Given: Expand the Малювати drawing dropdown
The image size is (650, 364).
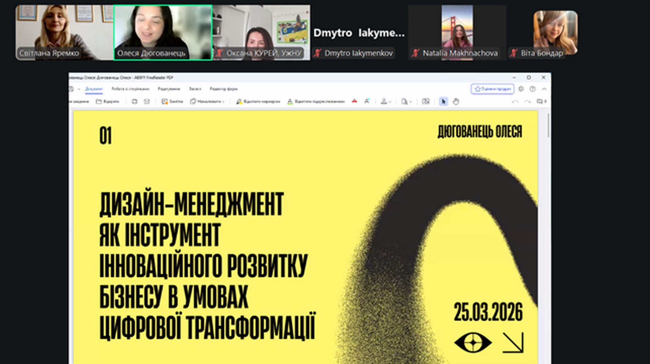Looking at the screenshot, I should coord(207,102).
